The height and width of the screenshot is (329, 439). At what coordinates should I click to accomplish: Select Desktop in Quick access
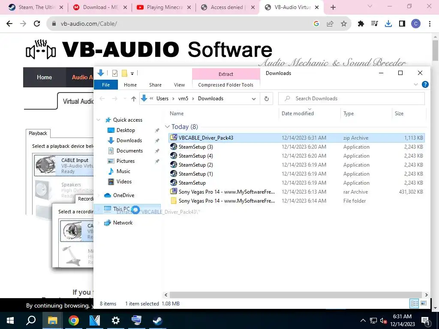click(126, 130)
